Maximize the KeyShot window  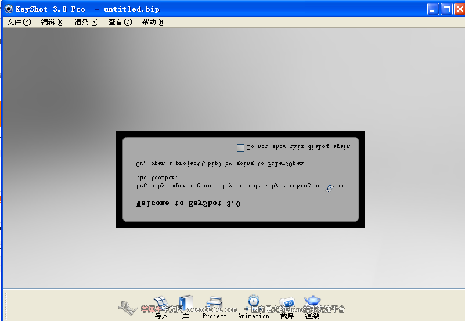click(446, 9)
